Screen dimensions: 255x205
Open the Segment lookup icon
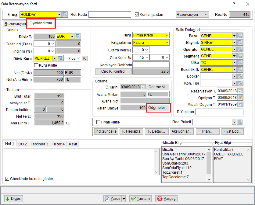coord(240,56)
